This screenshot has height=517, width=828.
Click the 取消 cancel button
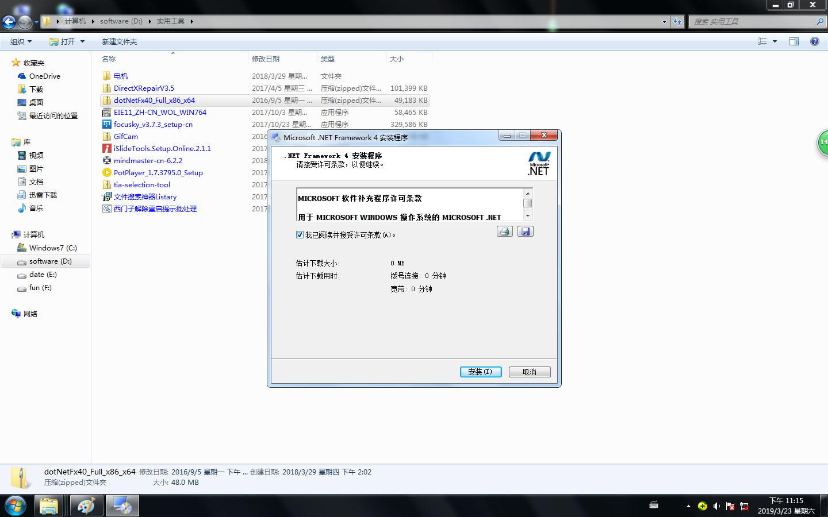click(529, 372)
